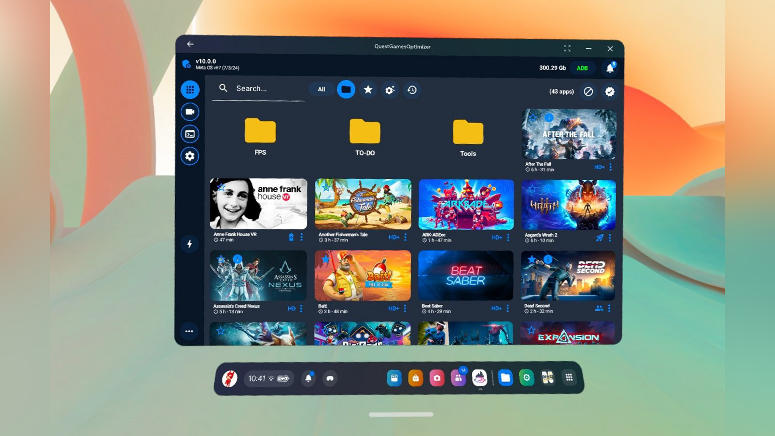Open the terminal panel from the left sidebar
The image size is (775, 436).
190,134
